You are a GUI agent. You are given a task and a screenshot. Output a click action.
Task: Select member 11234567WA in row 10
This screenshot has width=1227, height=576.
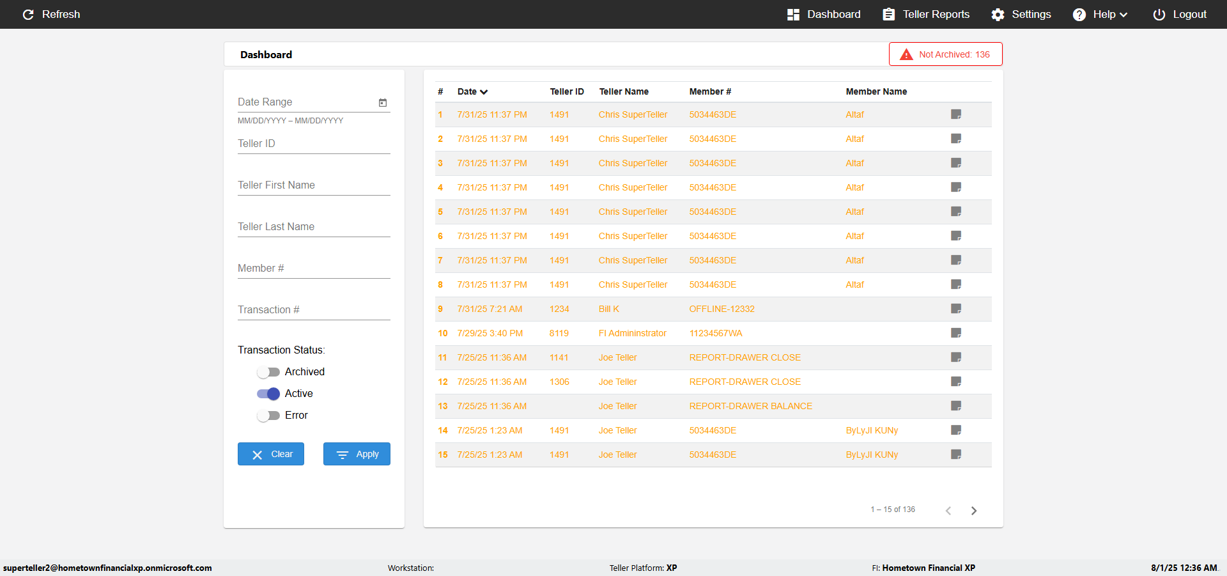coord(716,333)
